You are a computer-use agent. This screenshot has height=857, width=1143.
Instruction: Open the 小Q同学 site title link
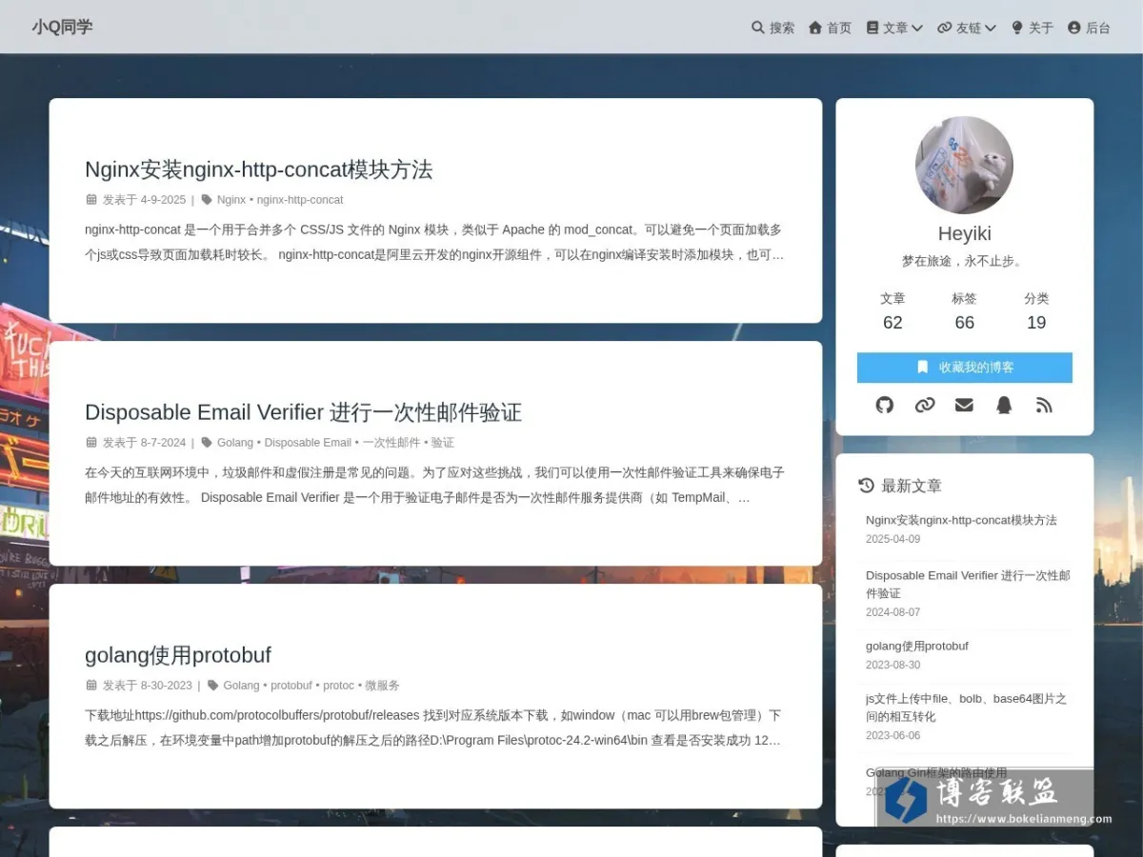click(x=62, y=27)
